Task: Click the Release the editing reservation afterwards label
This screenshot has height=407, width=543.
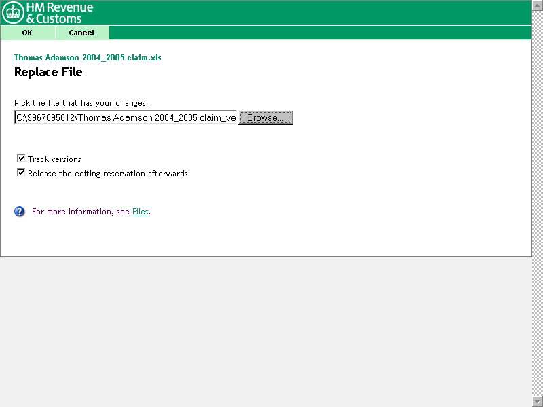Action: [x=107, y=174]
